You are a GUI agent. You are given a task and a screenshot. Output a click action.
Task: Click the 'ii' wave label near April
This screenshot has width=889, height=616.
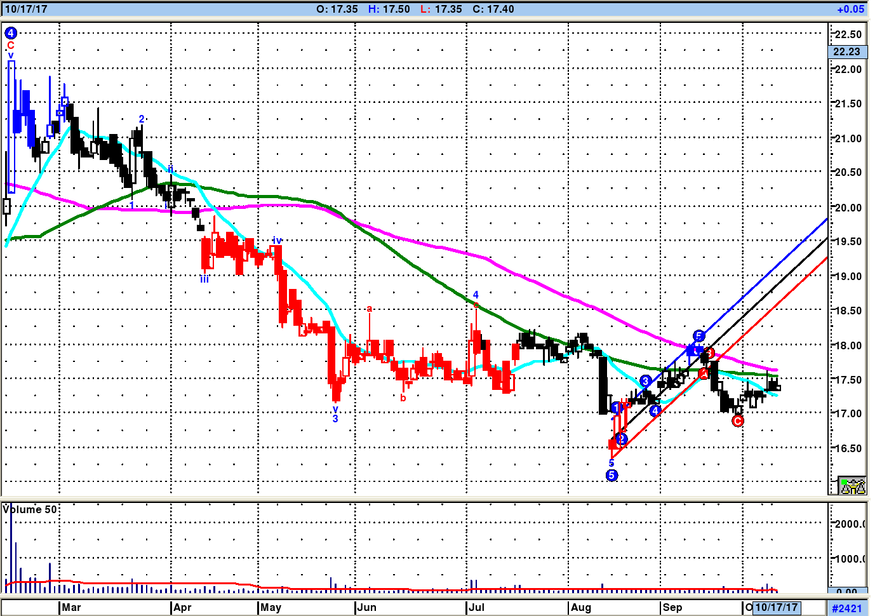pos(170,169)
